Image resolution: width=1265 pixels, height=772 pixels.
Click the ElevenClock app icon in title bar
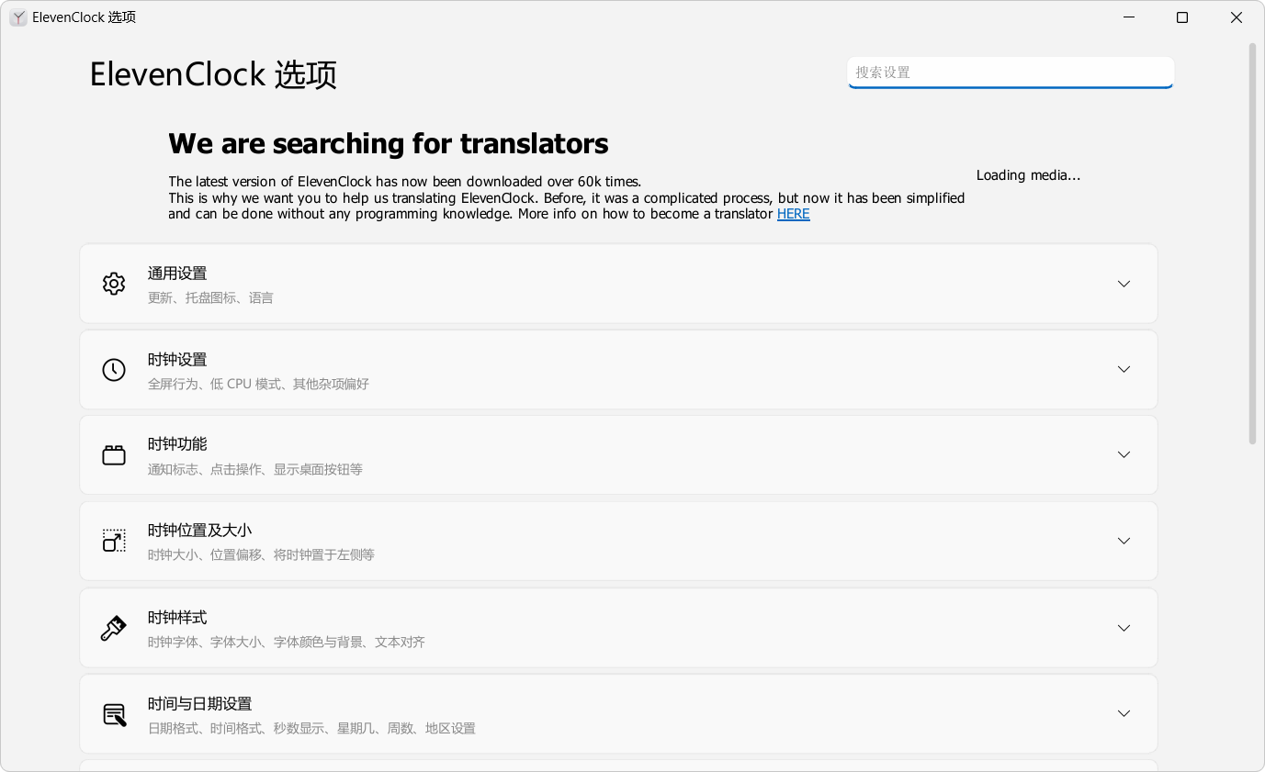click(18, 17)
